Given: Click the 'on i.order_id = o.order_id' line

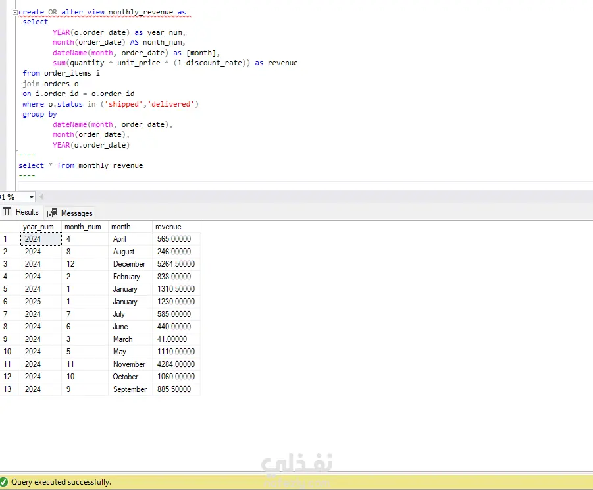Looking at the screenshot, I should click(x=78, y=94).
